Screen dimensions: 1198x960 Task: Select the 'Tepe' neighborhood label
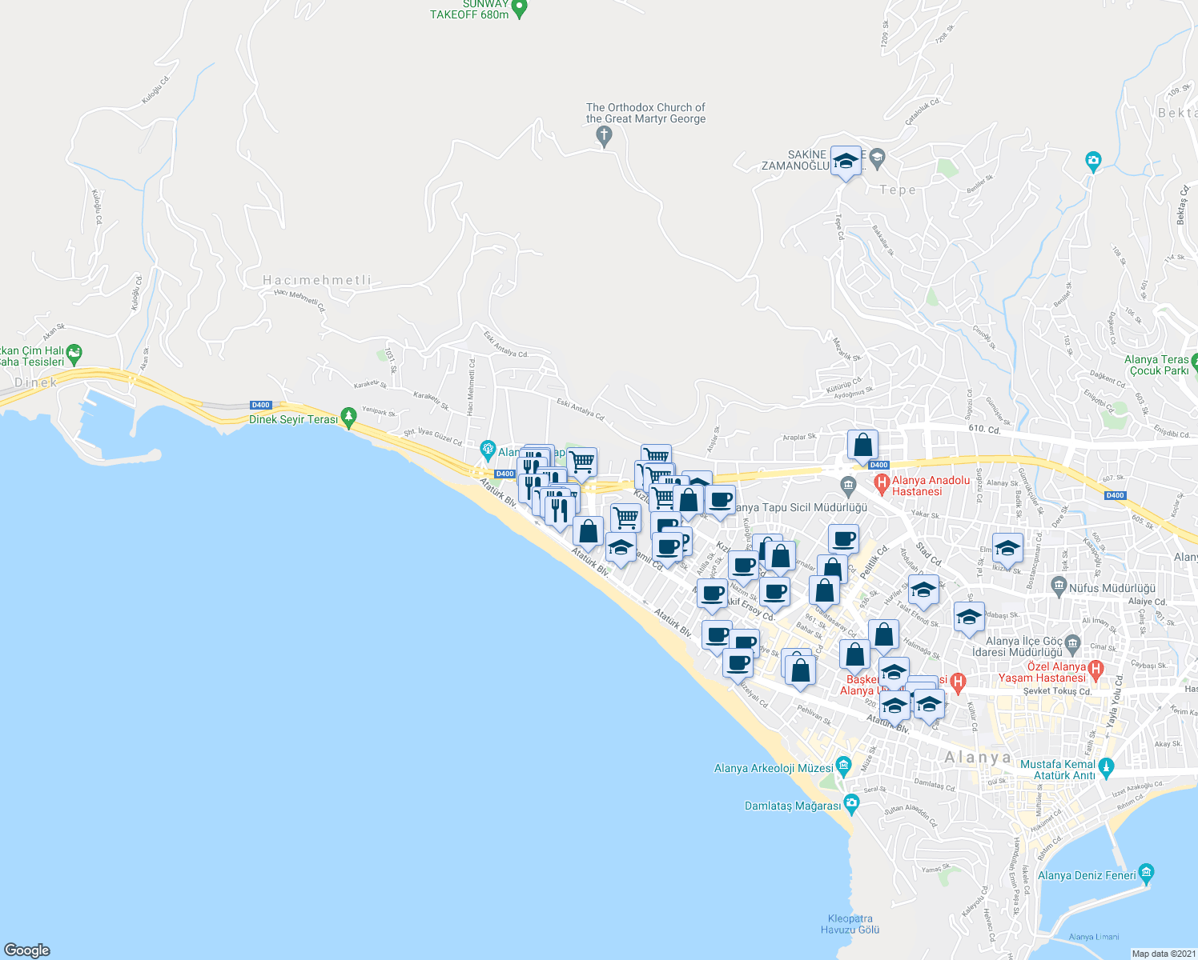pos(898,190)
